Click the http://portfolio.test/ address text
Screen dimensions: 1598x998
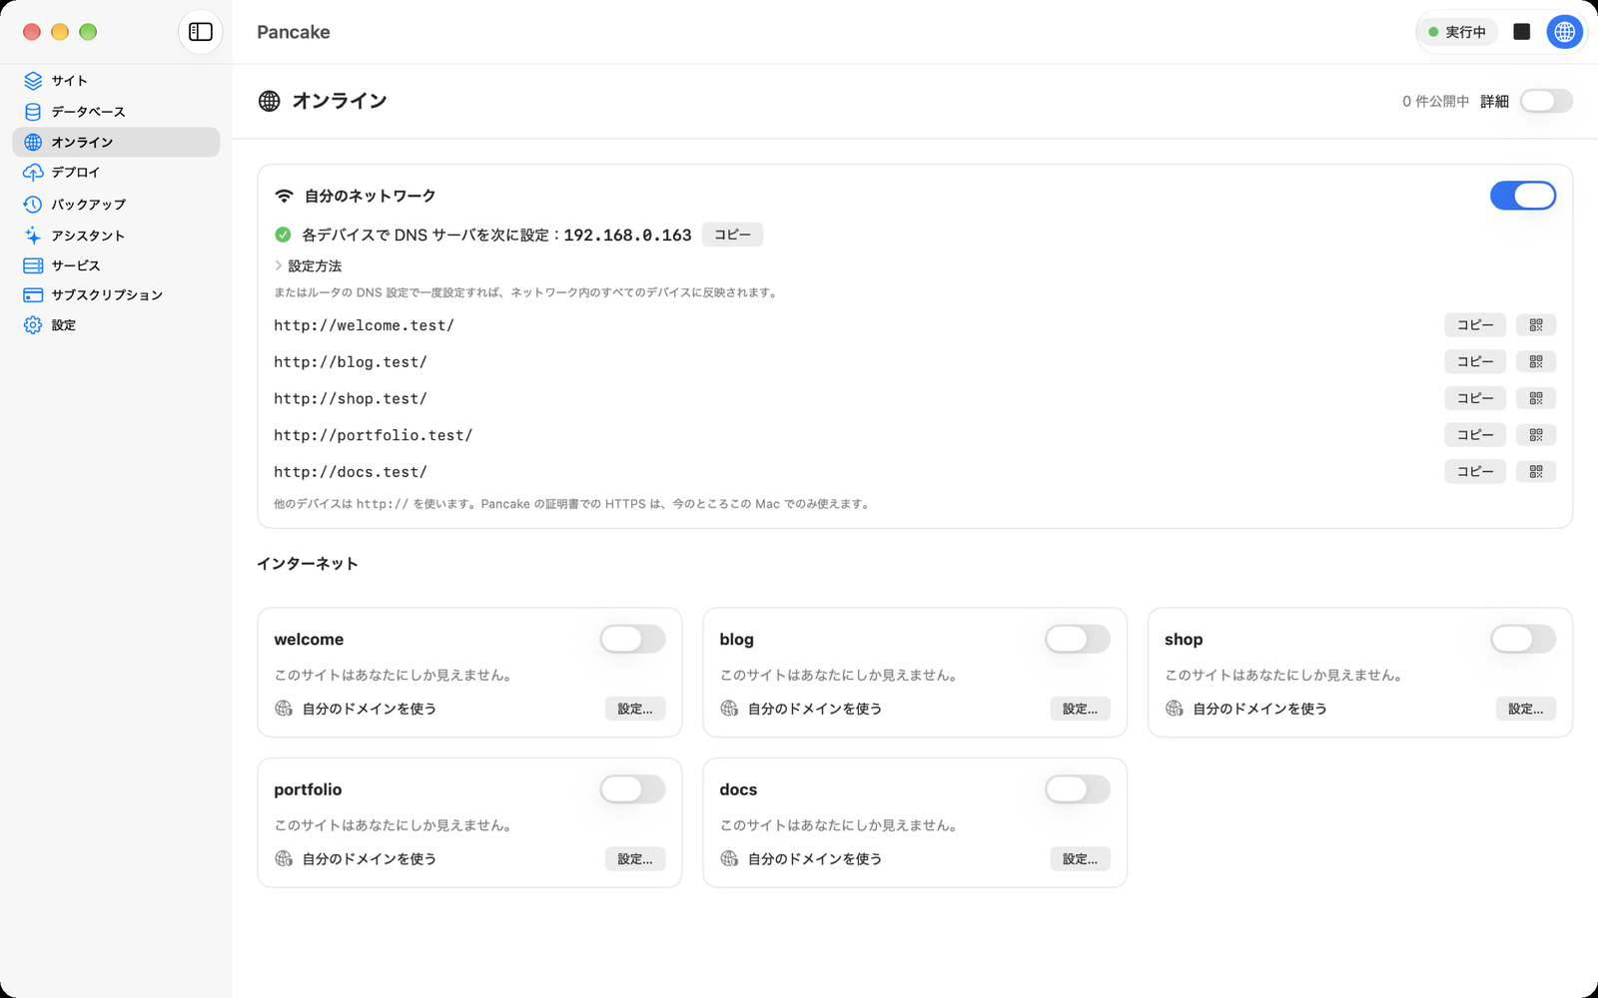coord(374,435)
